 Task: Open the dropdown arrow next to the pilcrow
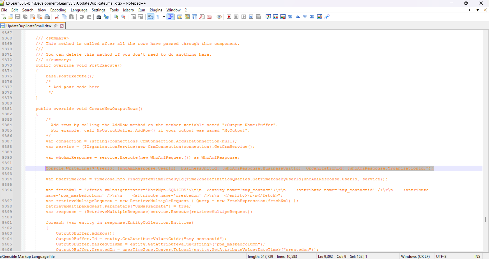(x=164, y=17)
